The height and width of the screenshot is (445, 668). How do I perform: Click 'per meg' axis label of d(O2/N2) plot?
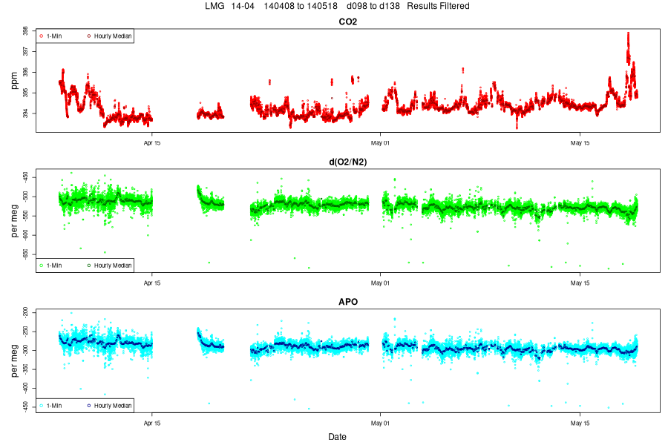(15, 220)
